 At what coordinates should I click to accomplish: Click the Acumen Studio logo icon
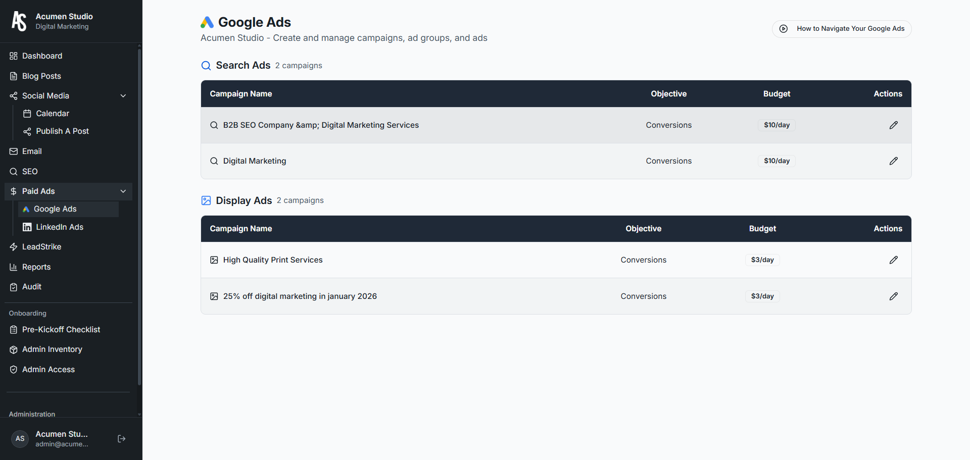click(x=19, y=21)
